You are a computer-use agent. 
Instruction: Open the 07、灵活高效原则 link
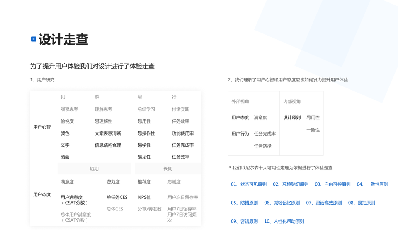[324, 203]
